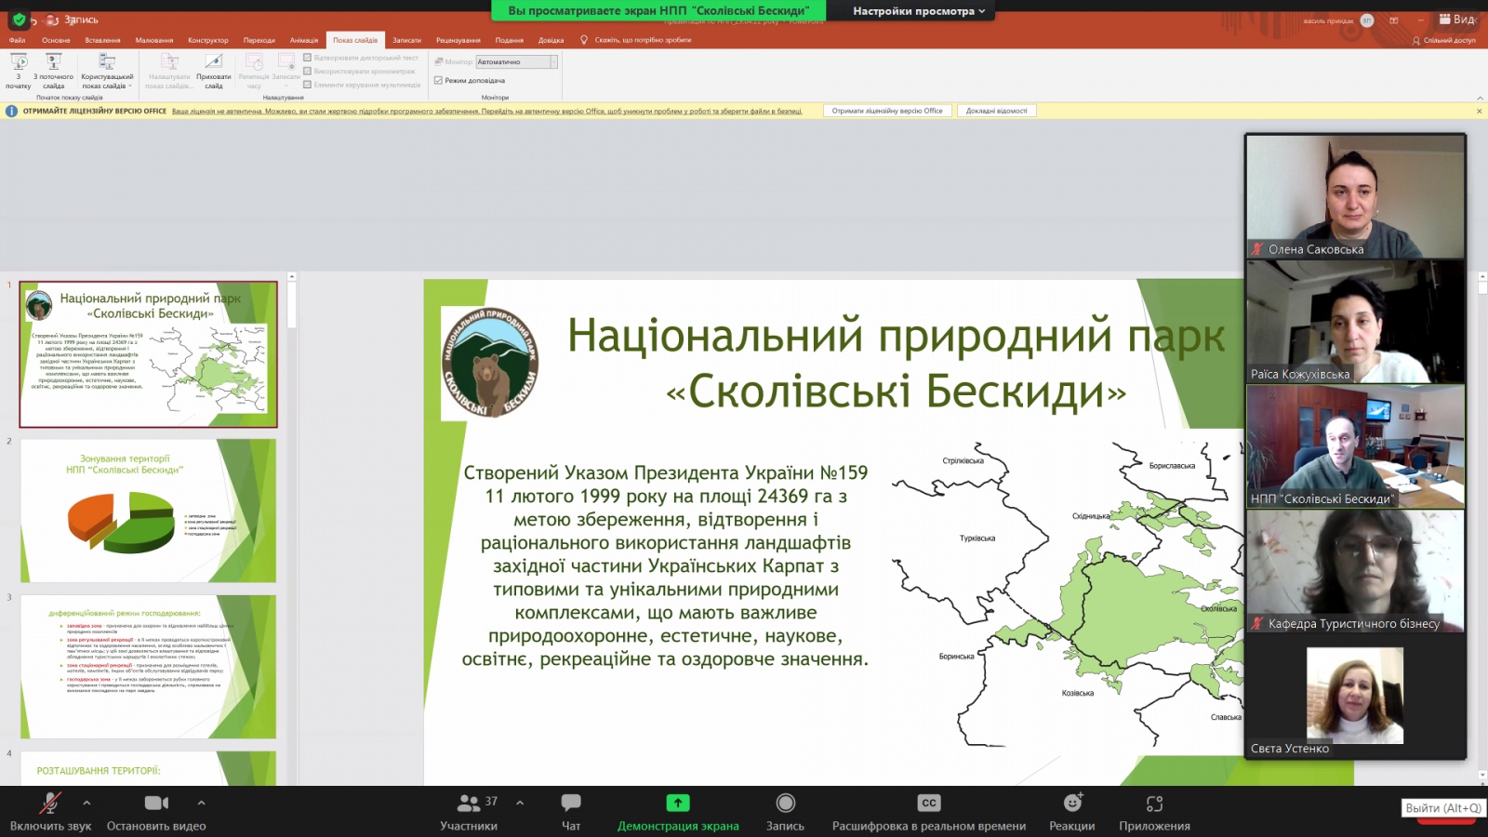1488x837 pixels.
Task: Click slide bear logo image
Action: pyautogui.click(x=490, y=364)
